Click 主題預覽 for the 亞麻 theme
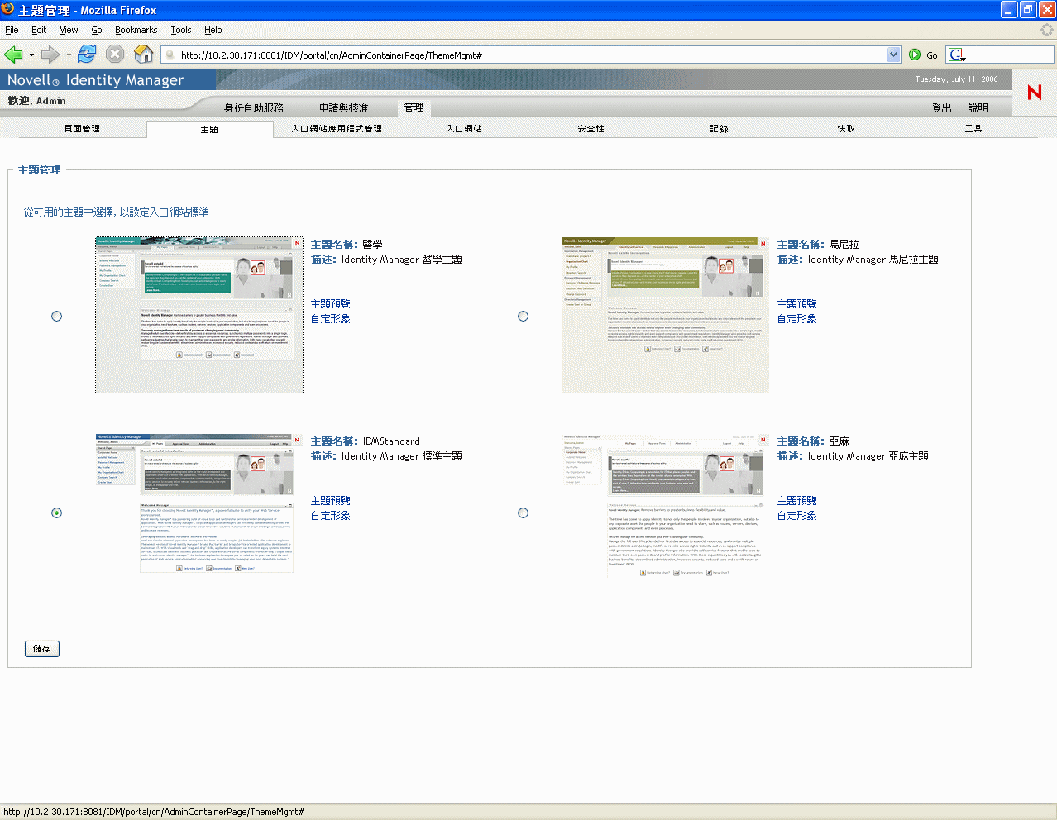This screenshot has width=1057, height=820. tap(796, 501)
